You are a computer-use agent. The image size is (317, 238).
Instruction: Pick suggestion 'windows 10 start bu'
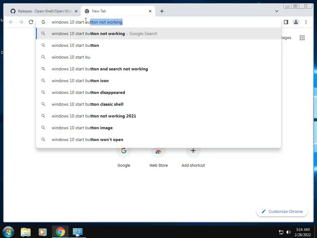(x=158, y=57)
